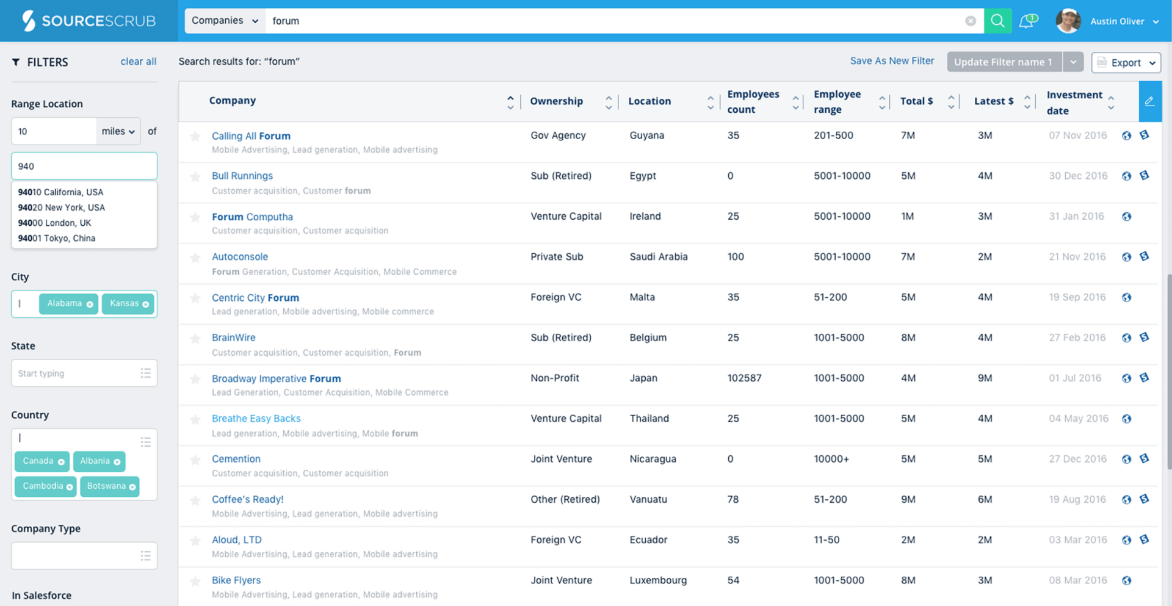Open website globe for Bike Flyers
Viewport: 1172px width, 606px height.
tap(1127, 580)
